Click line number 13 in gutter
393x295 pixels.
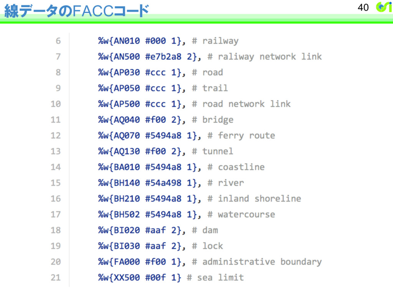point(56,151)
